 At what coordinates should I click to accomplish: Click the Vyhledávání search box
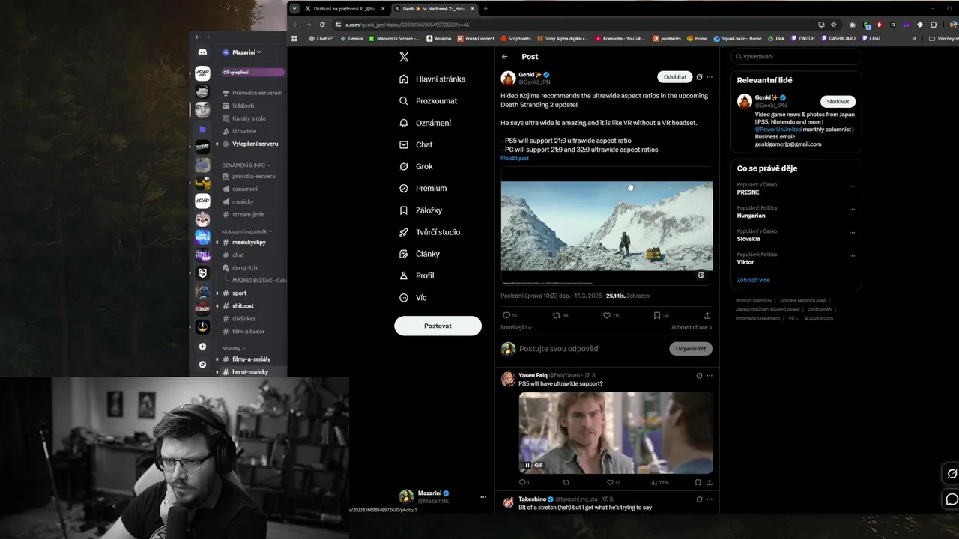pyautogui.click(x=796, y=56)
